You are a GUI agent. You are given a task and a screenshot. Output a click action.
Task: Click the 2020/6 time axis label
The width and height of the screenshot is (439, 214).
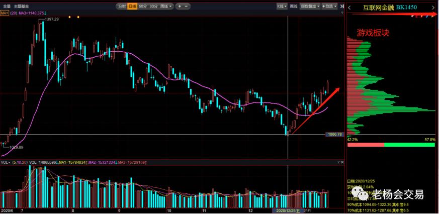[6, 210]
